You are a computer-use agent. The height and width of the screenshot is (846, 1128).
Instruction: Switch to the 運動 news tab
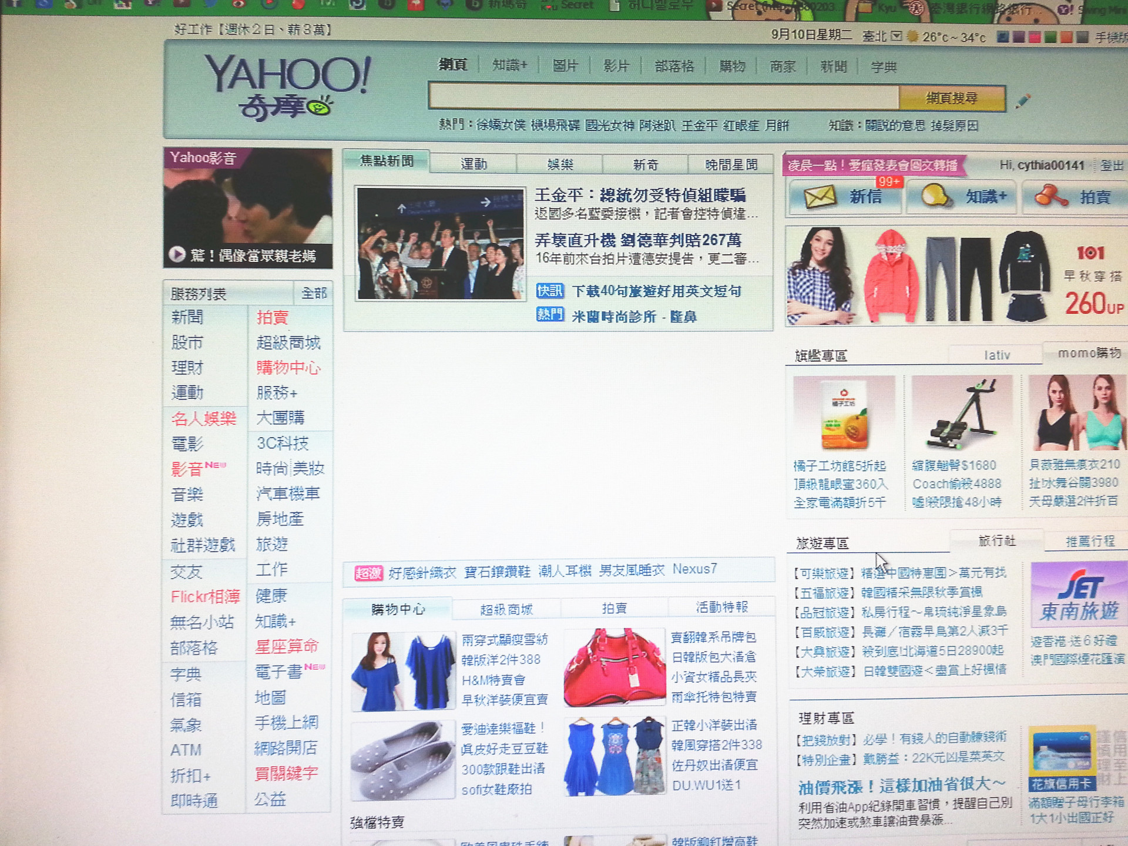pyautogui.click(x=474, y=164)
